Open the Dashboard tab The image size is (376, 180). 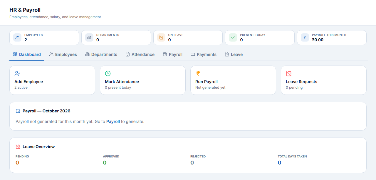(x=27, y=54)
